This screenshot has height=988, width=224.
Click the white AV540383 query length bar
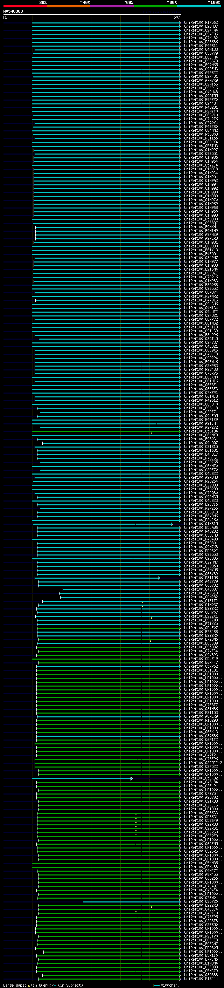pyautogui.click(x=92, y=15)
